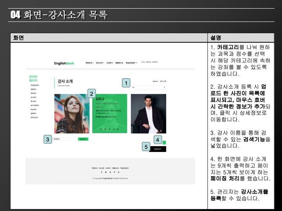Expand the 강의소개 top navigation menu
282x211 pixels.
point(100,63)
